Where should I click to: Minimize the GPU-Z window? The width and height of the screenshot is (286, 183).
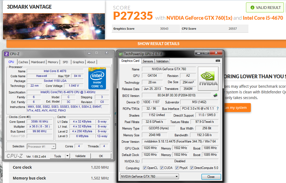199,53
